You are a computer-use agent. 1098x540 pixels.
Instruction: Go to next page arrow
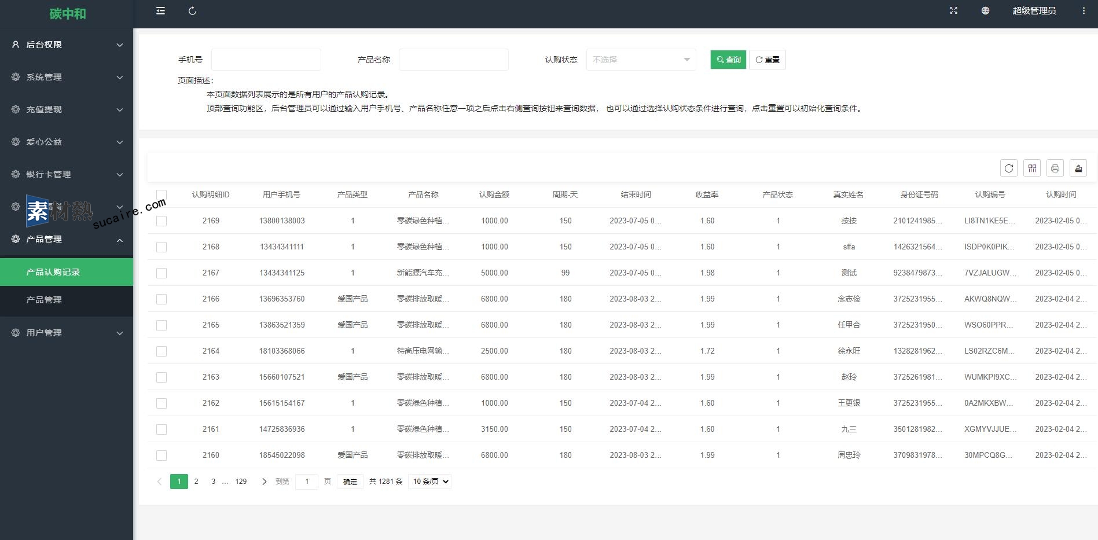264,482
